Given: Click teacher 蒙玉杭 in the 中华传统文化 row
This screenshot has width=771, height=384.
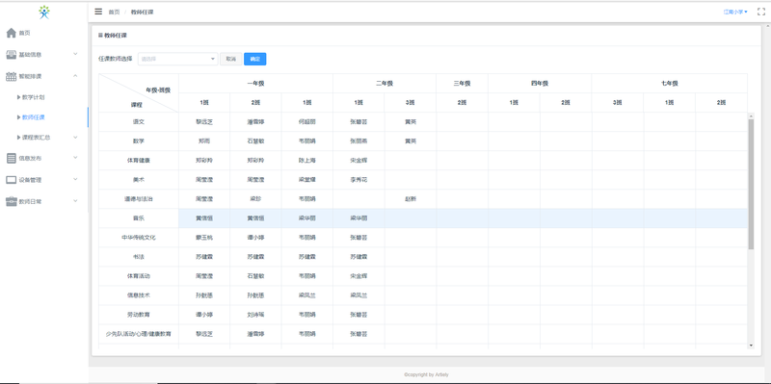Looking at the screenshot, I should pyautogui.click(x=204, y=238).
